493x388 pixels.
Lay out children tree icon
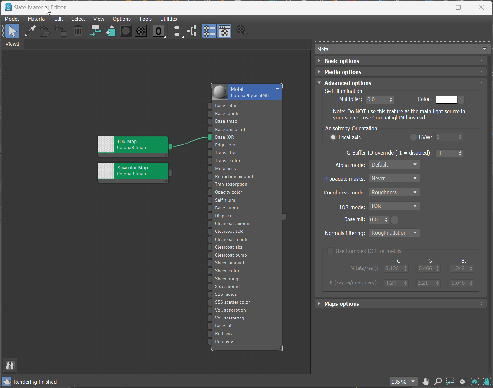point(192,31)
